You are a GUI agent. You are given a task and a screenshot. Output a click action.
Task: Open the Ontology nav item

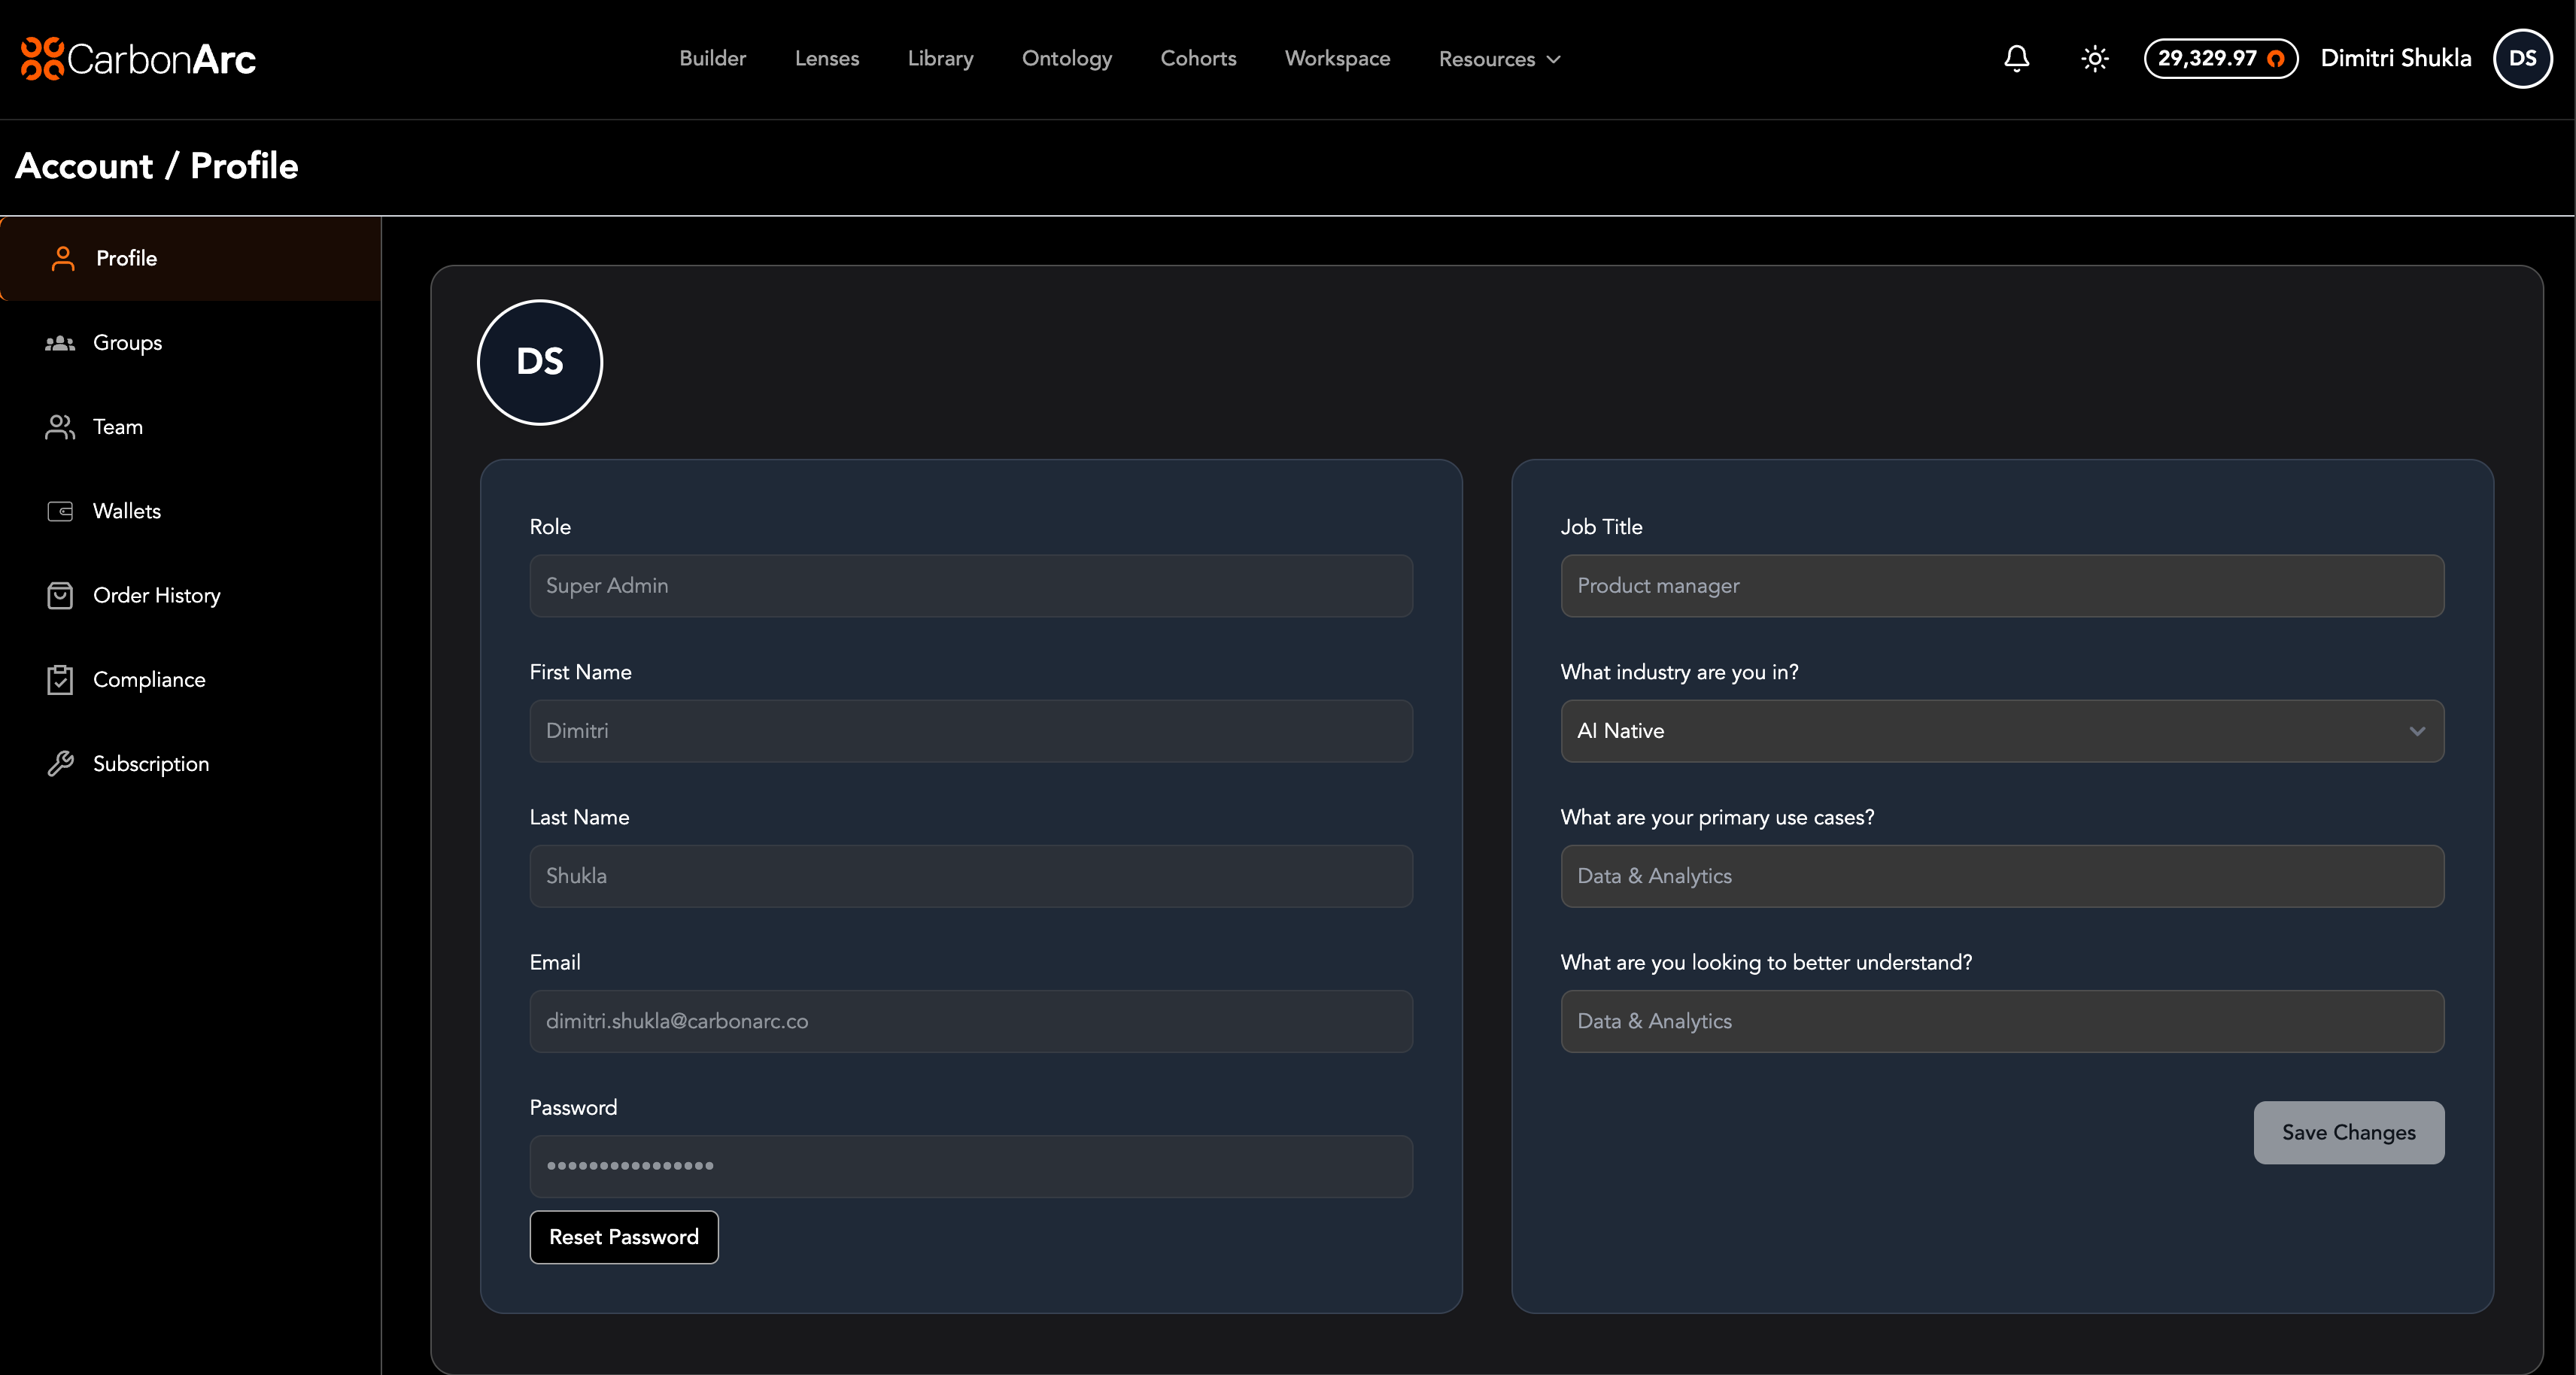tap(1066, 59)
